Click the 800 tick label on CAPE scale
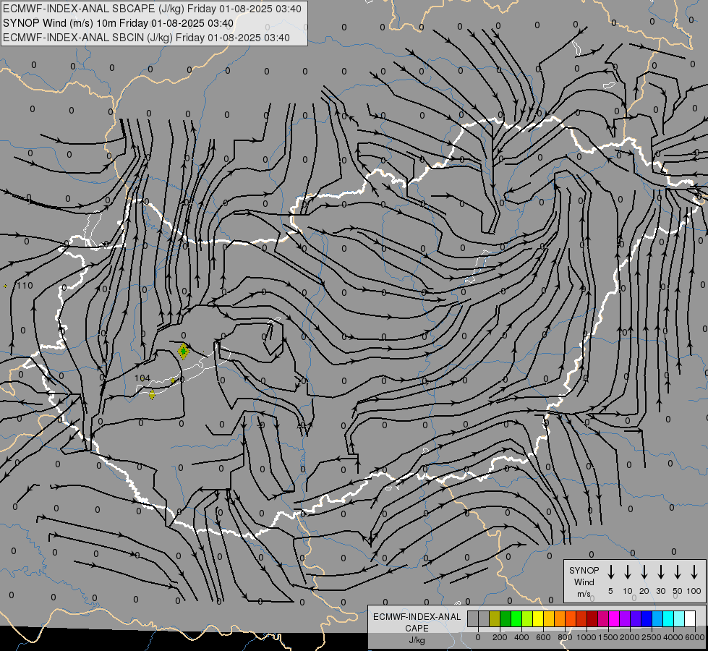708x651 pixels. [565, 637]
